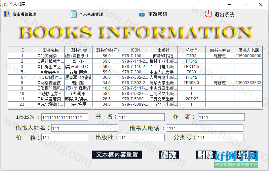Minimize the 个人书屋 window
The width and height of the screenshot is (269, 171).
[x=230, y=4]
